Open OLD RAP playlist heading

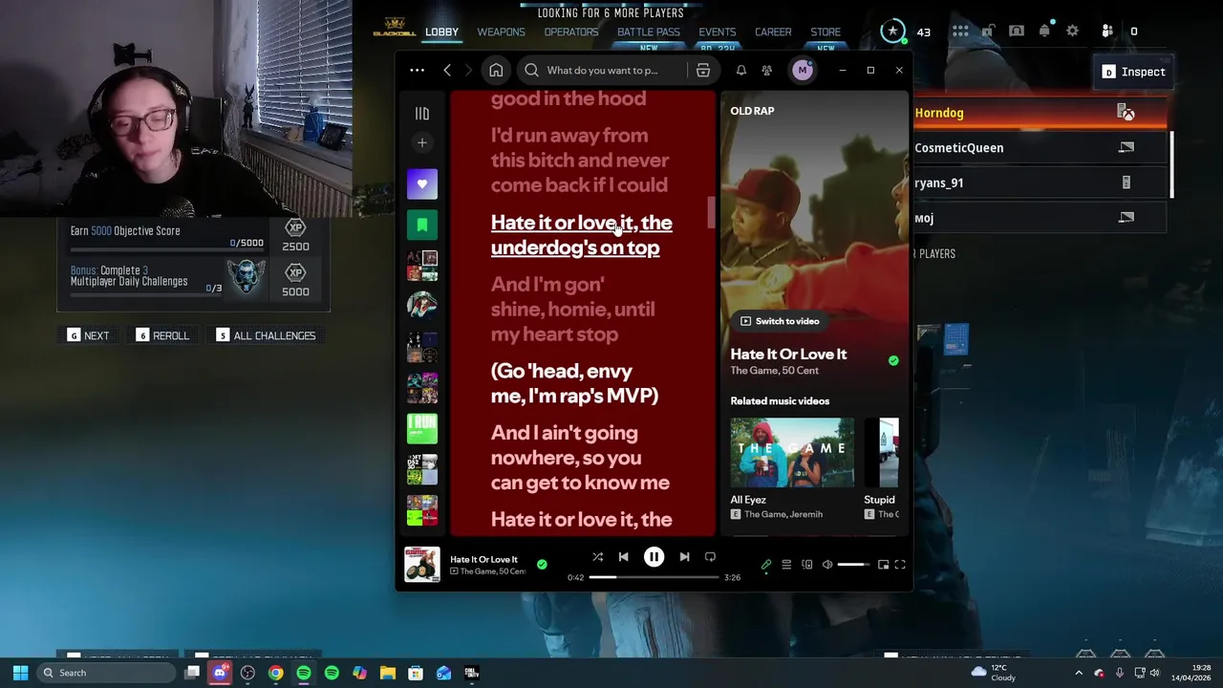click(752, 111)
